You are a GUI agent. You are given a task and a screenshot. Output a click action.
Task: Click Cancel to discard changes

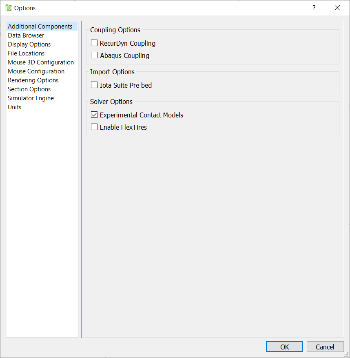325,347
